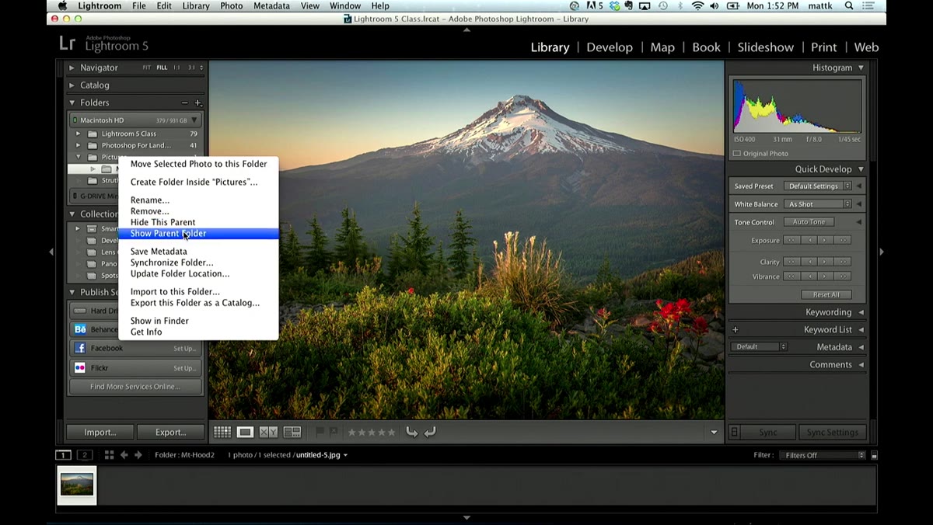Rotate photo counter-clockwise
This screenshot has height=525, width=933.
(412, 432)
